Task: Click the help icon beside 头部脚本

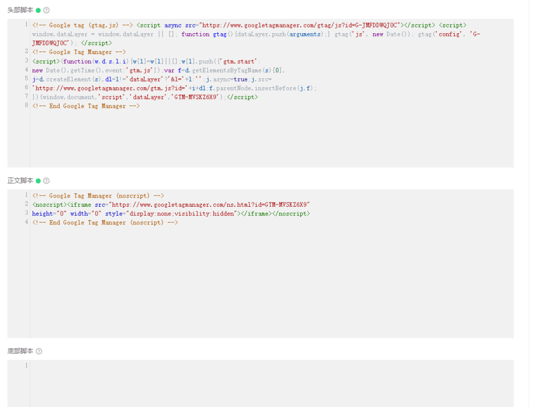Action: [46, 10]
